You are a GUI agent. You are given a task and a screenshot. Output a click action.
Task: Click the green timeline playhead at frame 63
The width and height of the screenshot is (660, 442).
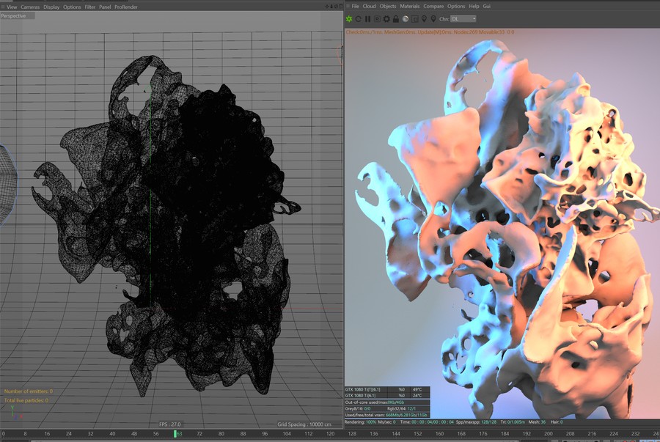point(175,434)
